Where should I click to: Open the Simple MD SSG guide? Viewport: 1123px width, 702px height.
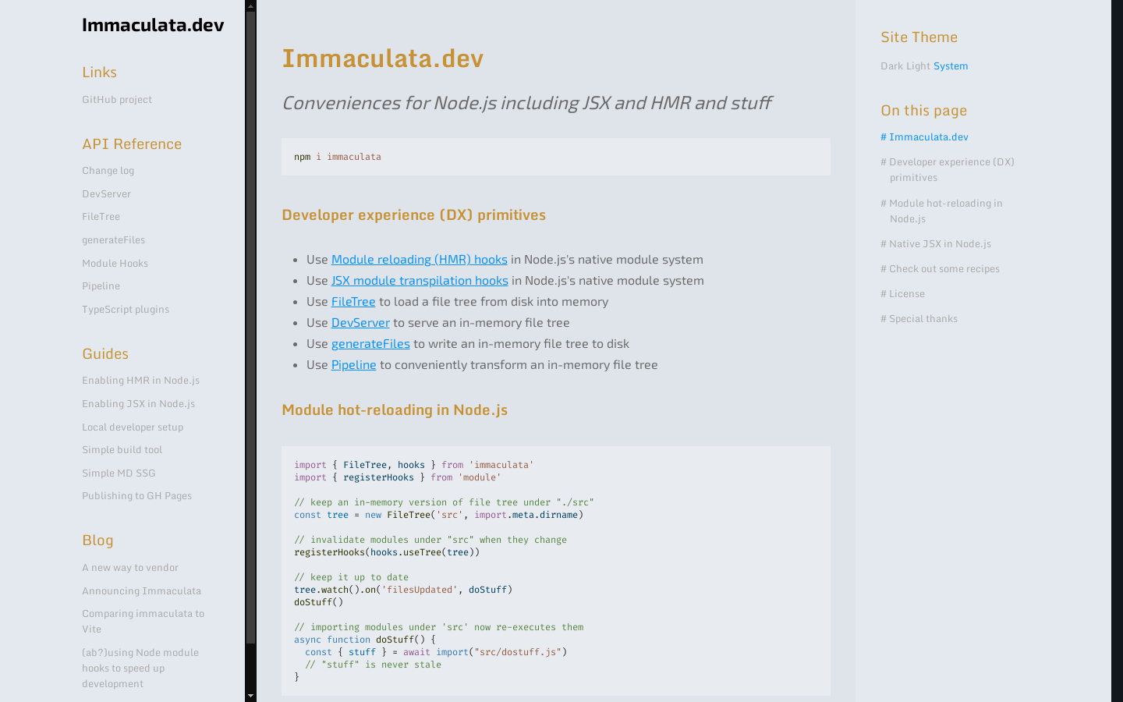tap(119, 473)
